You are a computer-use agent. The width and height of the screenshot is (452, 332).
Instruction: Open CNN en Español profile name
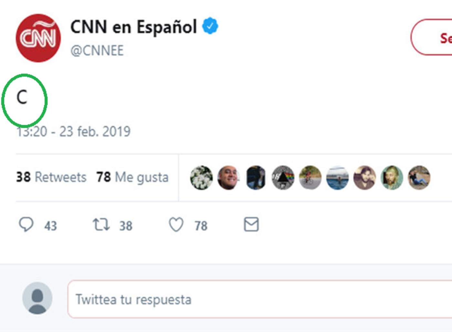133,27
